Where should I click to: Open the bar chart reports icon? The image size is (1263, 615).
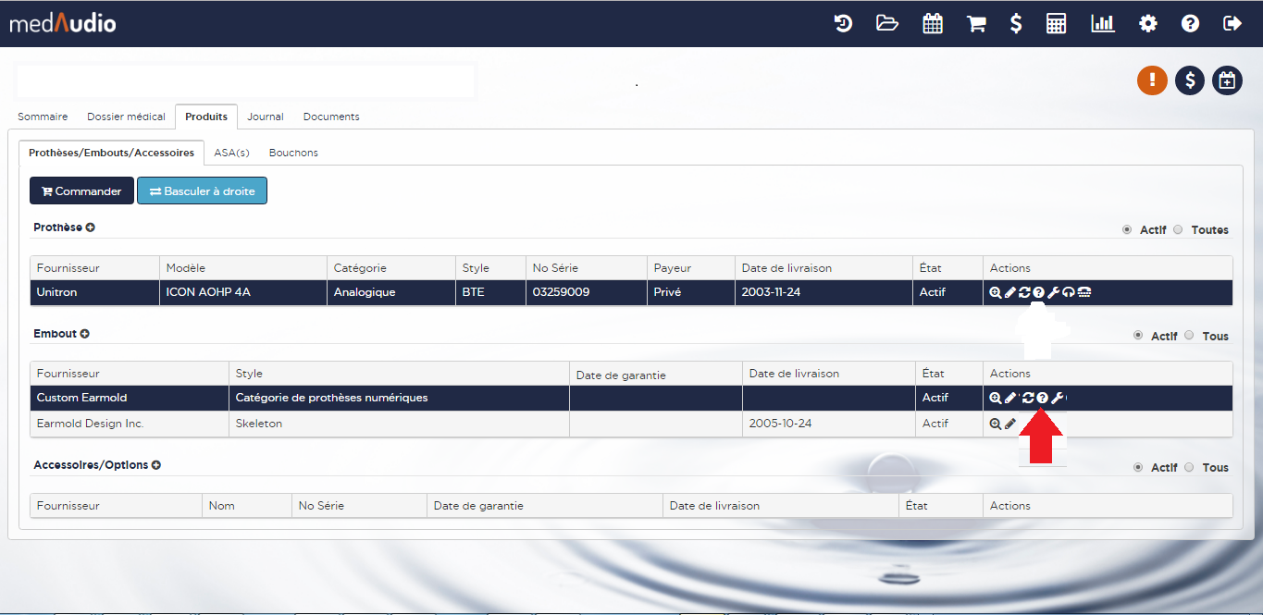pos(1102,24)
